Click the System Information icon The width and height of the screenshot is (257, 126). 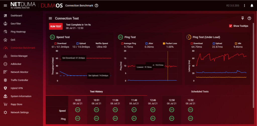pos(6,96)
